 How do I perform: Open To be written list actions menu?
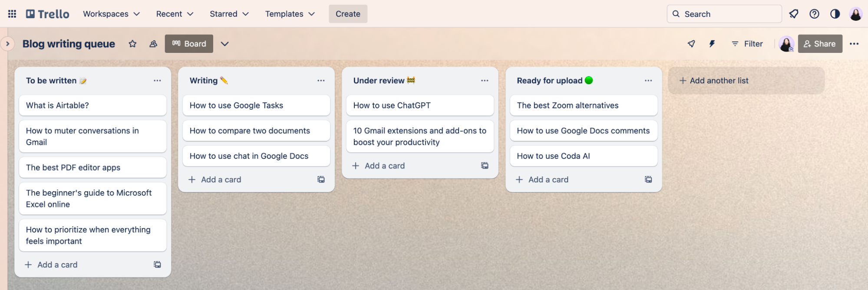coord(157,81)
